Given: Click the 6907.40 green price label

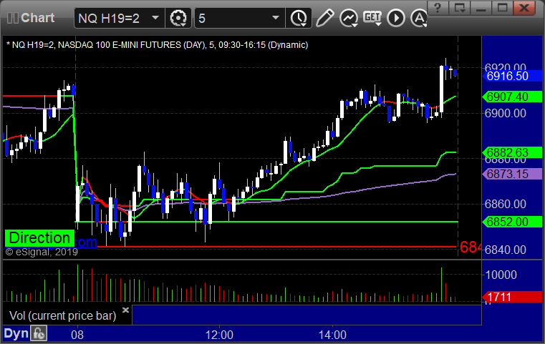Looking at the screenshot, I should click(512, 97).
